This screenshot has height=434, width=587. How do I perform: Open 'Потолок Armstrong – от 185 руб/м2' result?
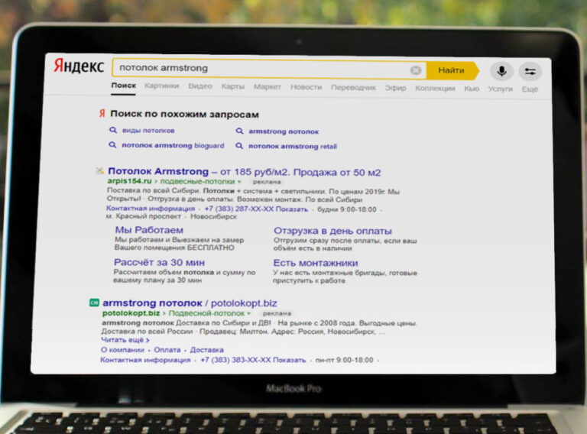click(244, 172)
